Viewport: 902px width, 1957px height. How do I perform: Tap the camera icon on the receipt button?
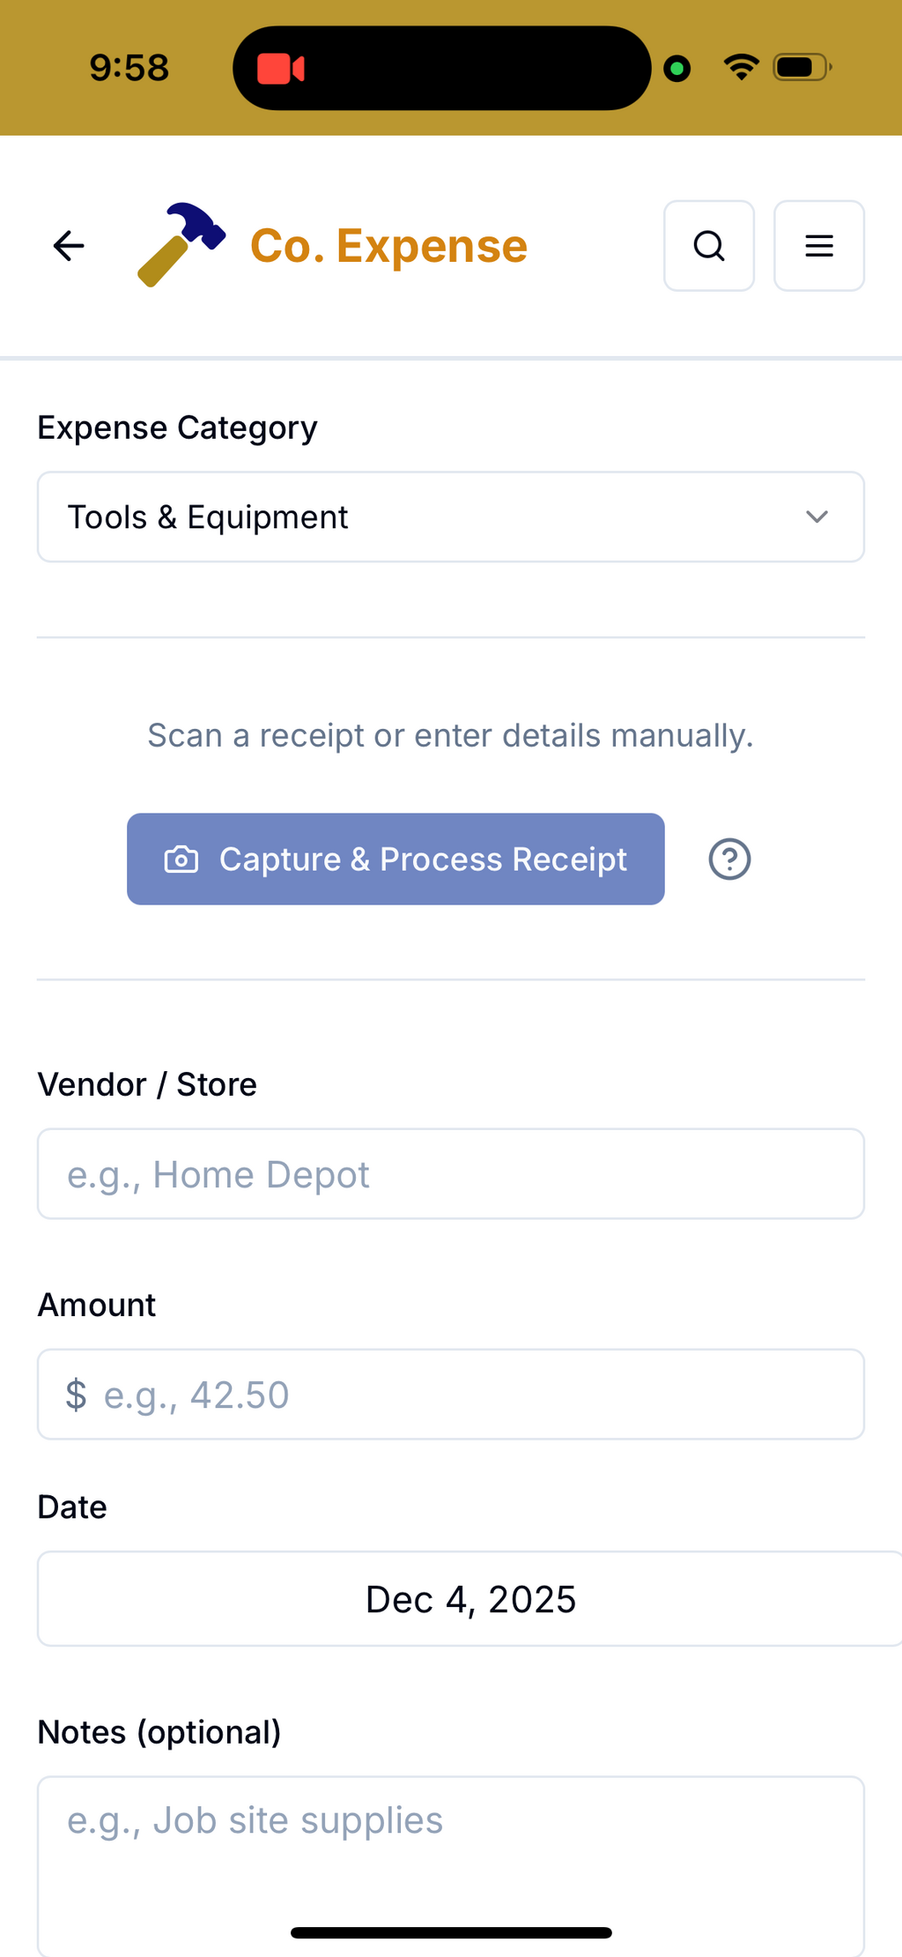click(x=181, y=859)
